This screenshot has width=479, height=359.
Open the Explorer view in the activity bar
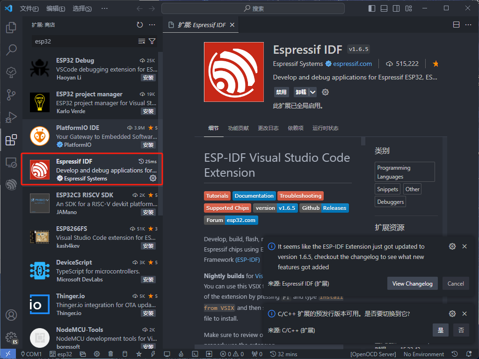point(11,28)
